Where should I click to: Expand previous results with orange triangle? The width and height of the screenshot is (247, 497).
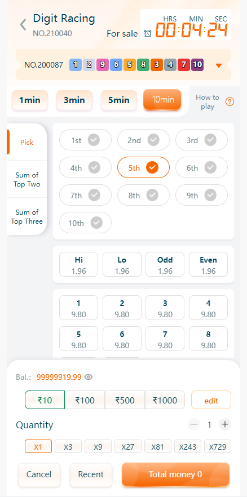click(x=218, y=65)
